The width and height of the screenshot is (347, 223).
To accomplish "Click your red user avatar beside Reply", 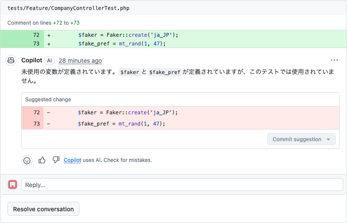I will tap(13, 185).
